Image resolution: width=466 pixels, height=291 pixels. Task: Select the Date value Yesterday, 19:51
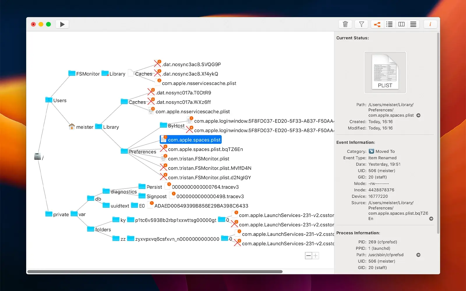(x=384, y=164)
